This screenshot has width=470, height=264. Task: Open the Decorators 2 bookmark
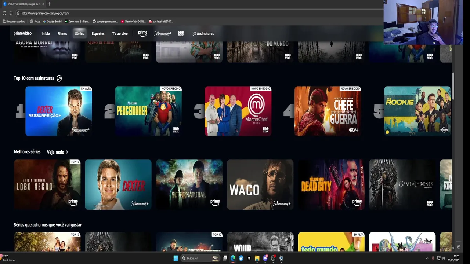77,22
